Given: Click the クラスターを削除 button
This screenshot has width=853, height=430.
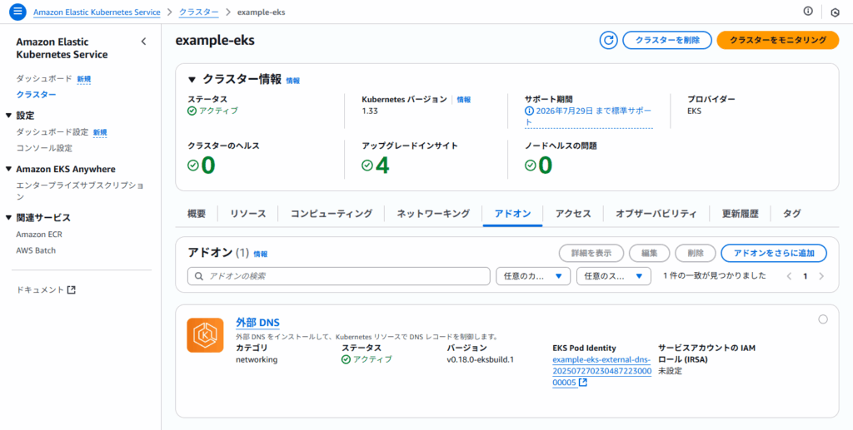Looking at the screenshot, I should (x=667, y=40).
